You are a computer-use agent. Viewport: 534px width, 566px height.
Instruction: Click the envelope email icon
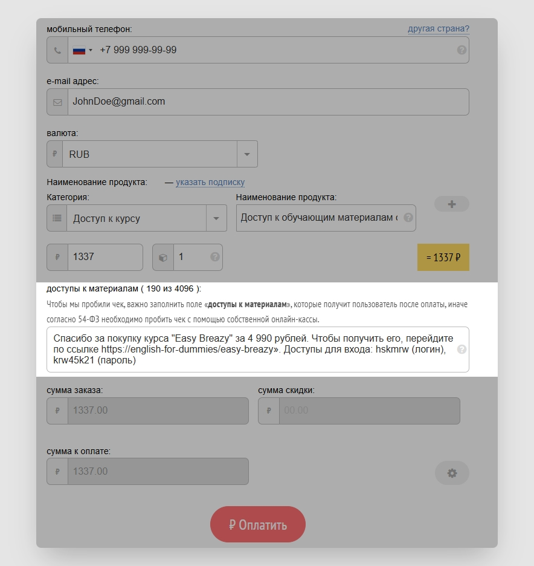(57, 102)
